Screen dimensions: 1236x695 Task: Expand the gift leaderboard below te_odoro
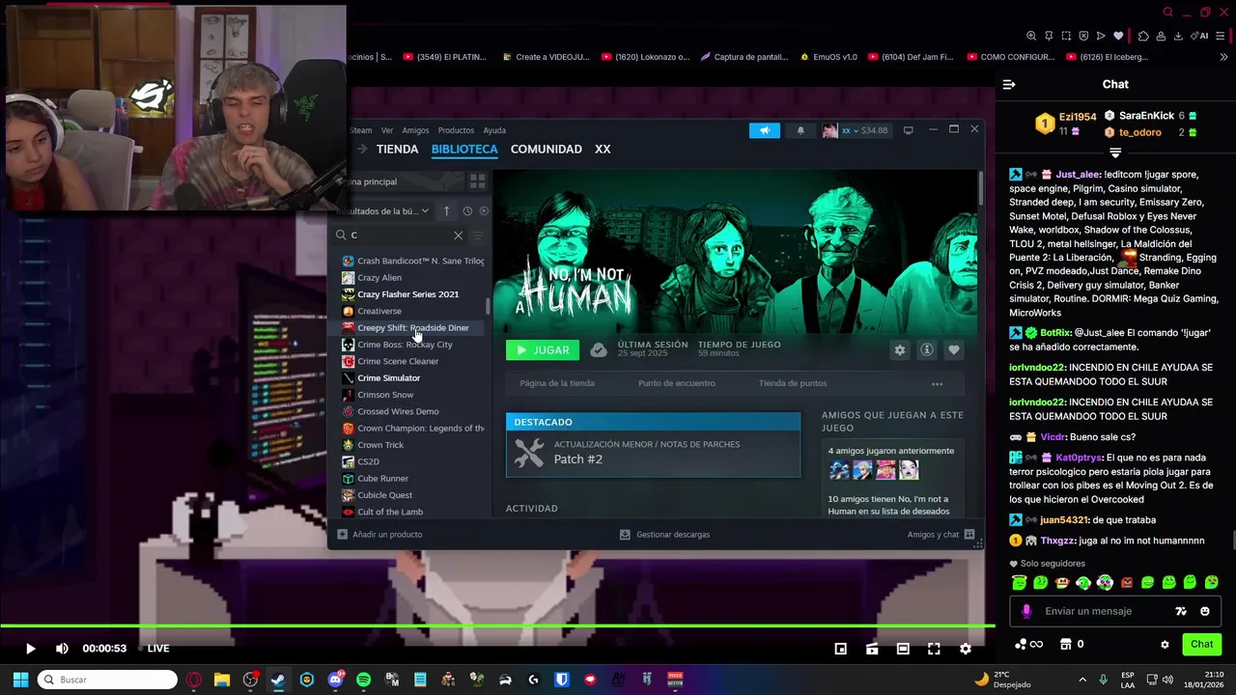(1115, 153)
